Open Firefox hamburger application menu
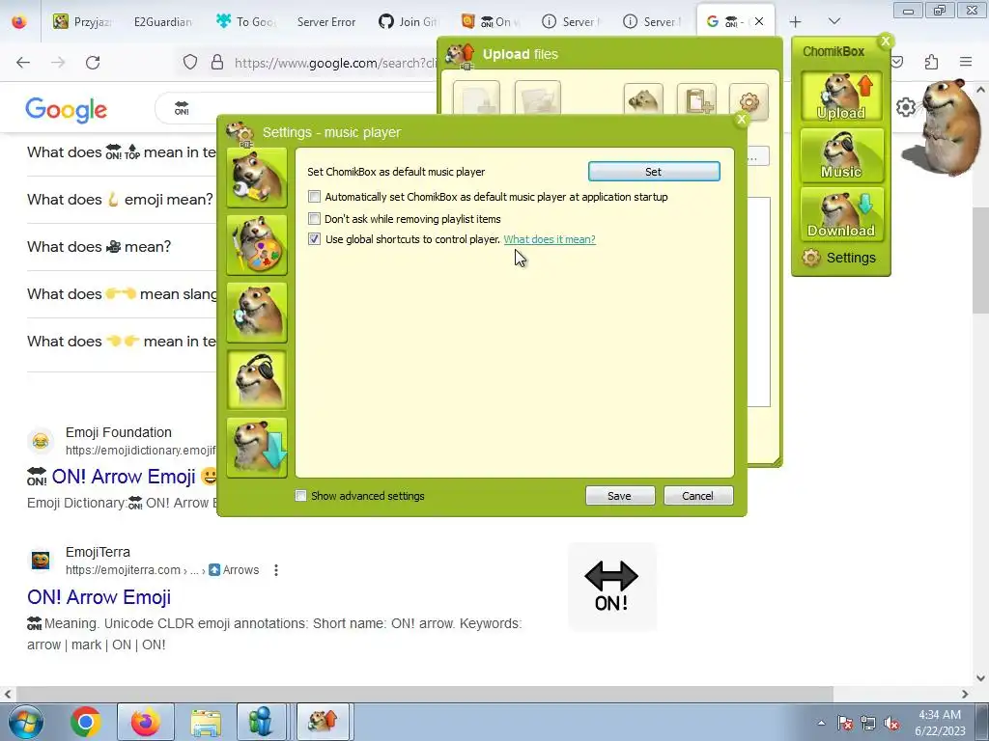Image resolution: width=989 pixels, height=741 pixels. 966,62
